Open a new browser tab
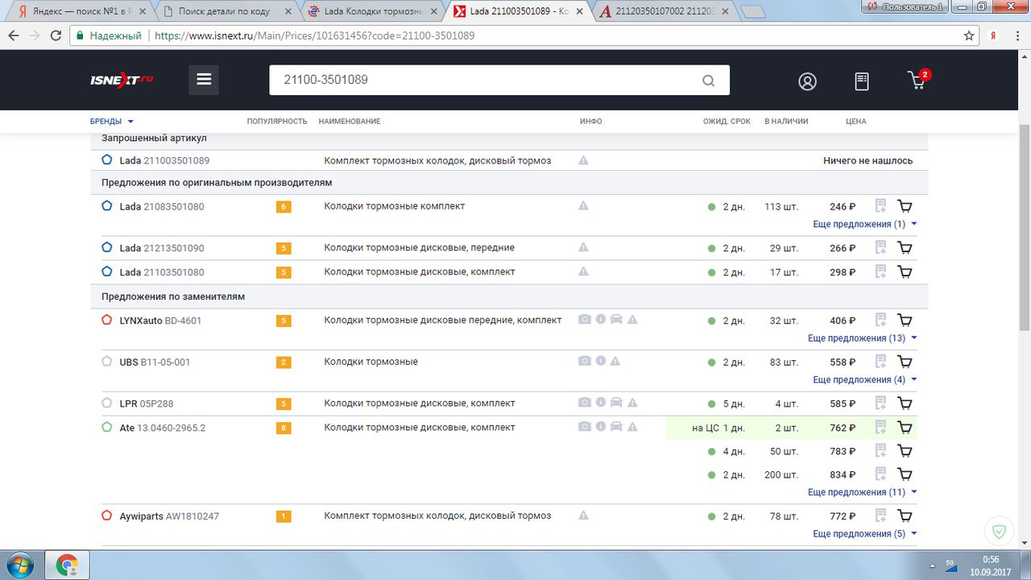1031x580 pixels. point(752,12)
